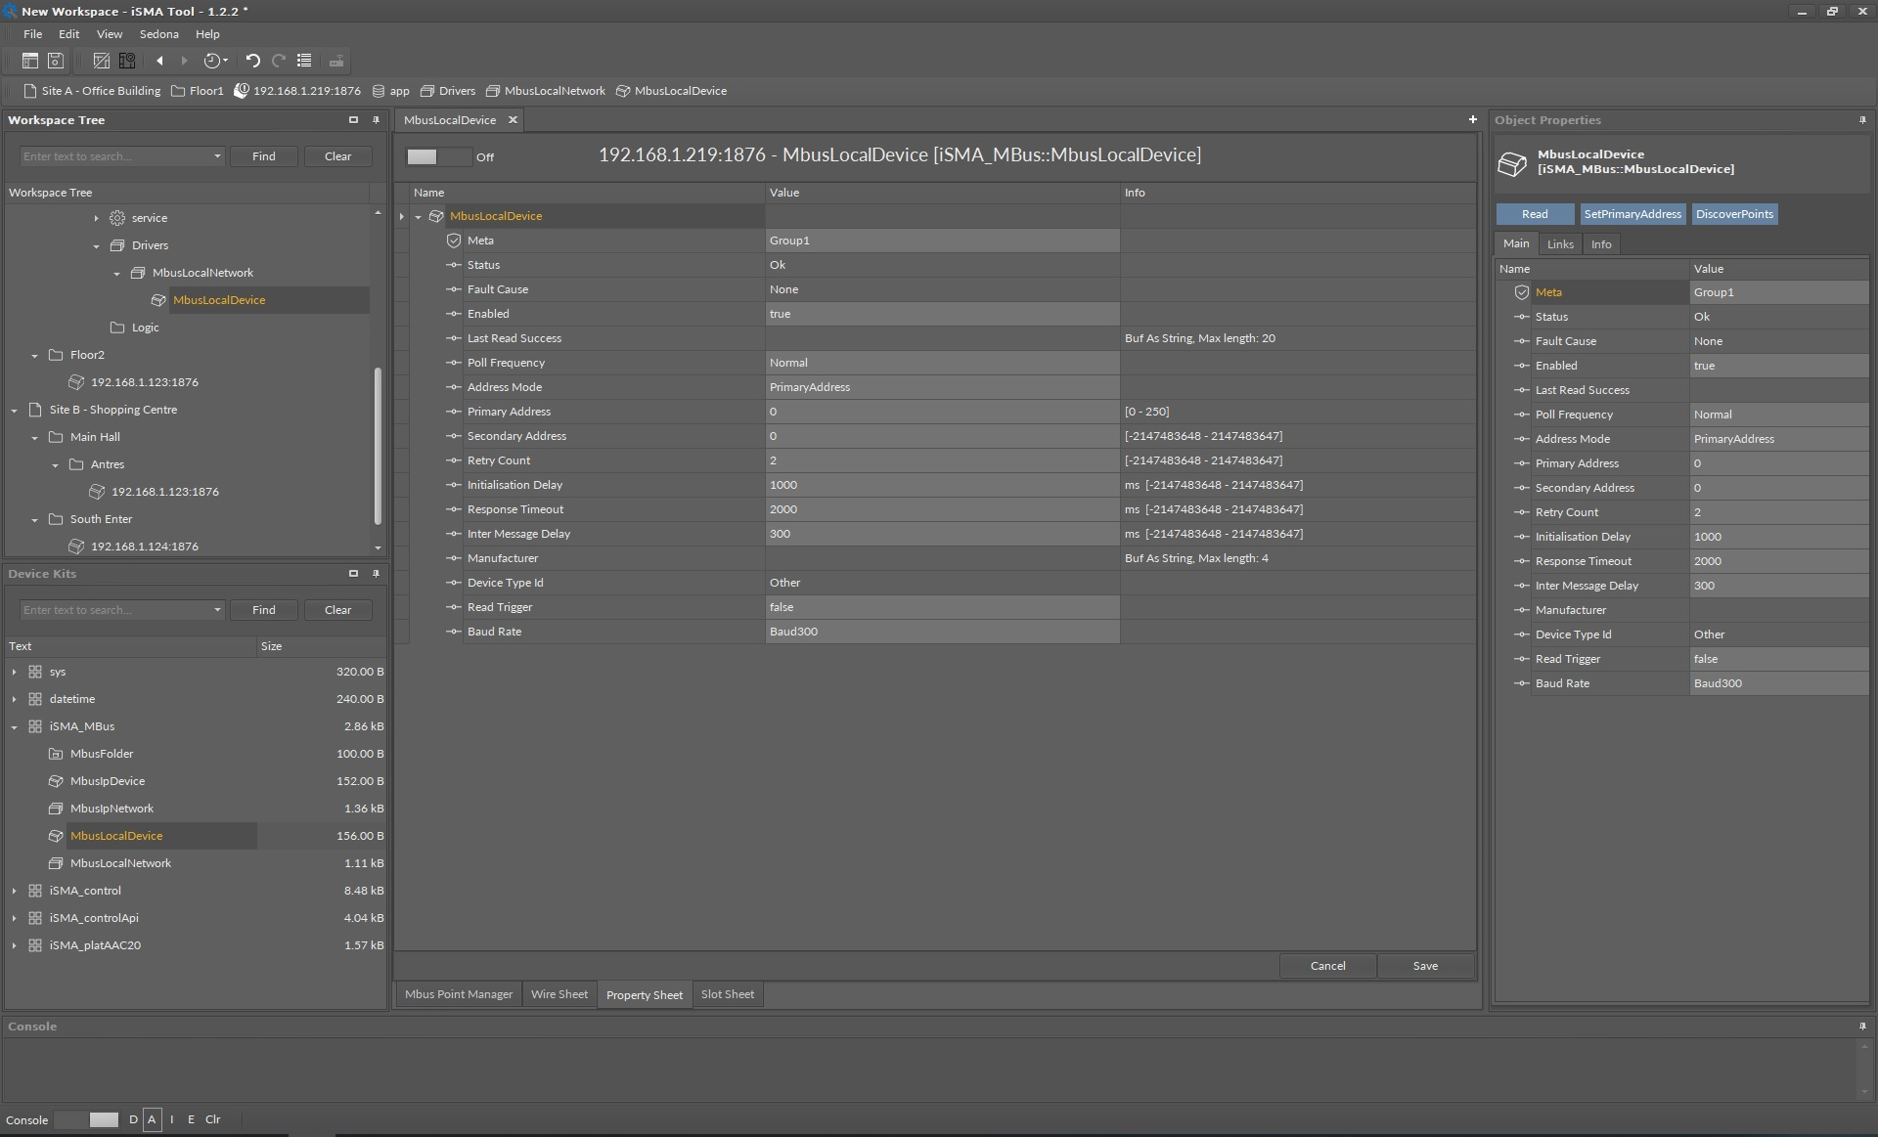The height and width of the screenshot is (1137, 1878).
Task: Click the new workspace window icon
Action: click(30, 61)
